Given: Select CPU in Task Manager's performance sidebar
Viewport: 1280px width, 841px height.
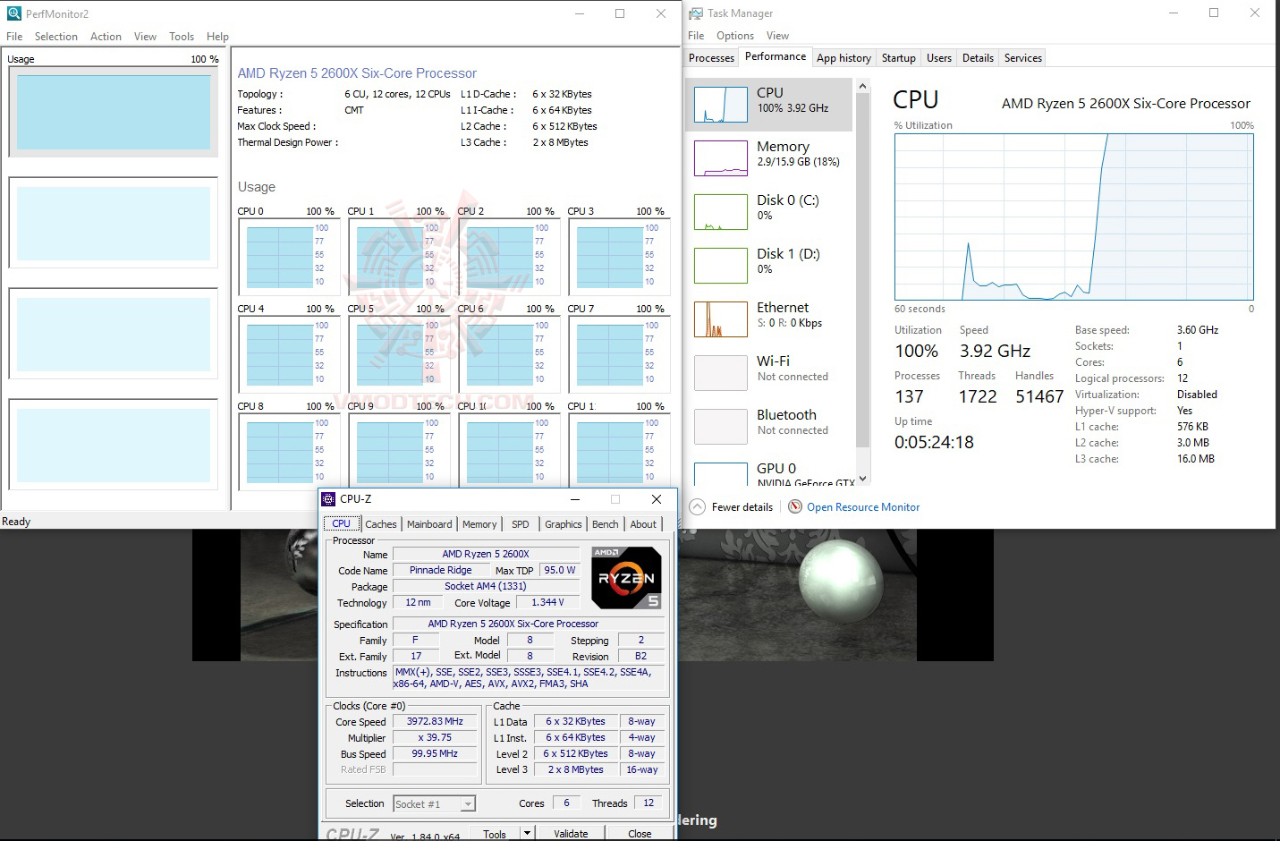Looking at the screenshot, I should pyautogui.click(x=769, y=105).
